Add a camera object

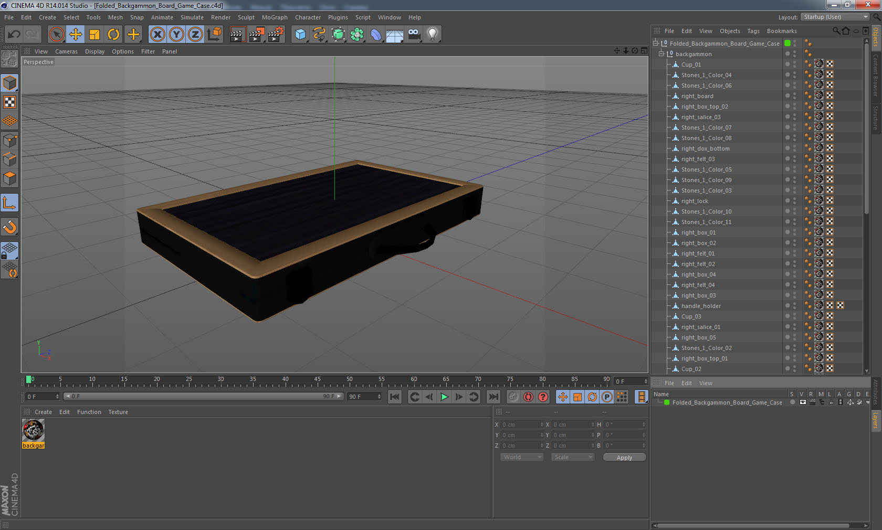(414, 35)
